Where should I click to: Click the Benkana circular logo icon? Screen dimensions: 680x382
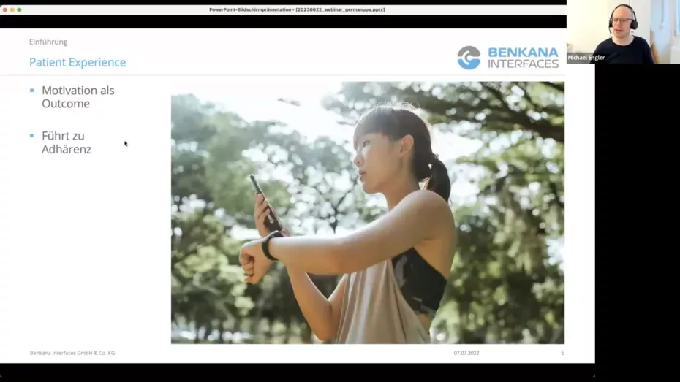pyautogui.click(x=469, y=58)
